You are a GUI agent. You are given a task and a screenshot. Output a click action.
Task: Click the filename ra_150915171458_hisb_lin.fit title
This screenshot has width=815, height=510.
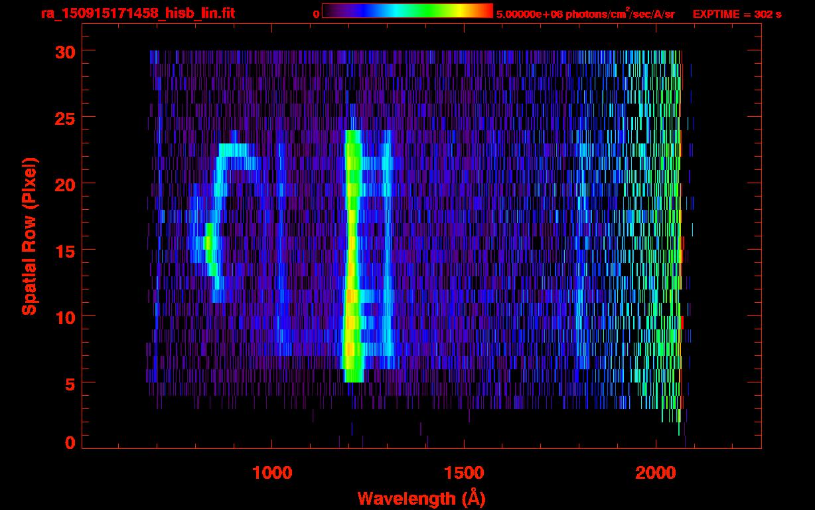(x=137, y=13)
